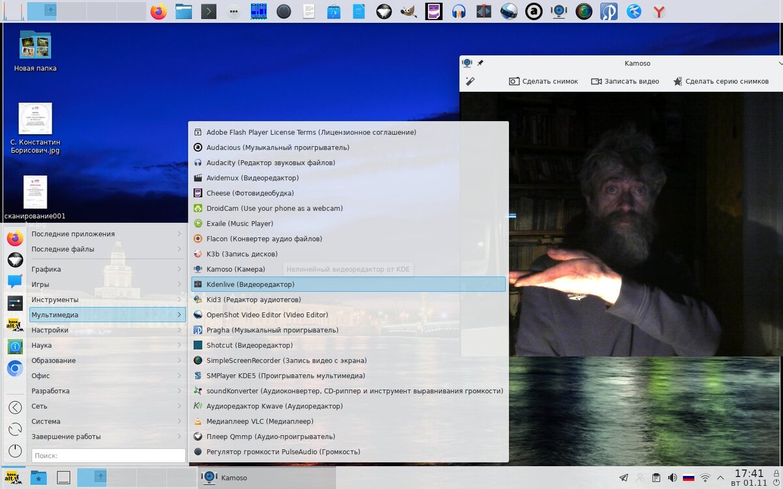Launch K3b (Запись дисков)
Screen dimensions: 783x489
tap(348, 254)
